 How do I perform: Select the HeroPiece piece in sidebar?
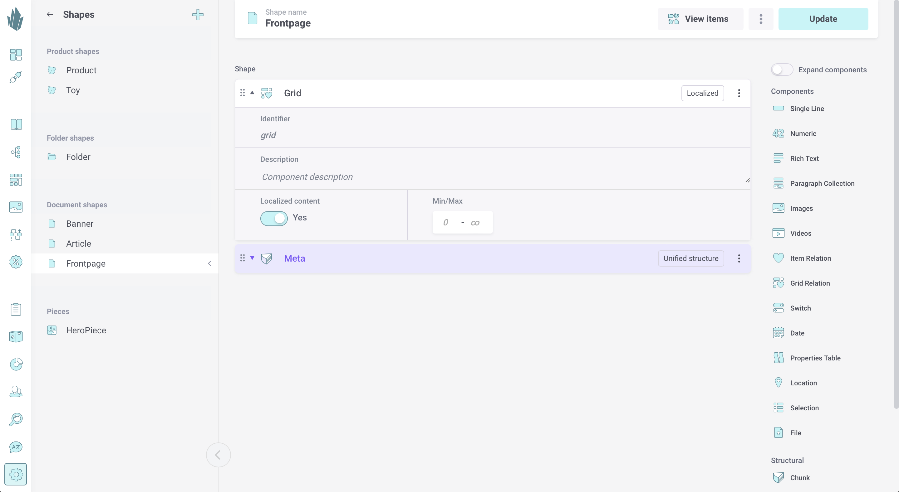(86, 330)
